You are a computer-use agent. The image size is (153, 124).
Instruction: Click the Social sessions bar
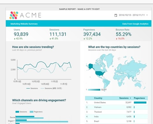(x=25, y=116)
